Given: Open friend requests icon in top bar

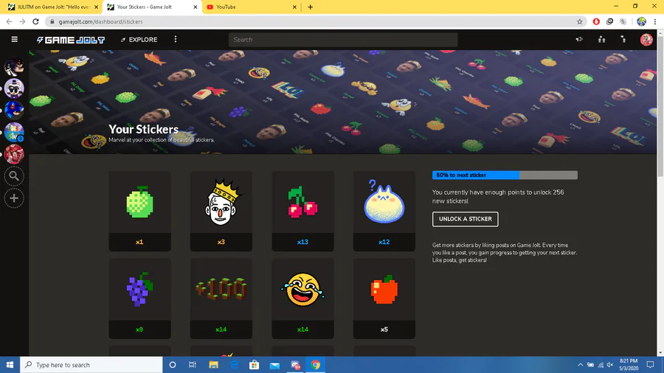Looking at the screenshot, I should click(601, 39).
